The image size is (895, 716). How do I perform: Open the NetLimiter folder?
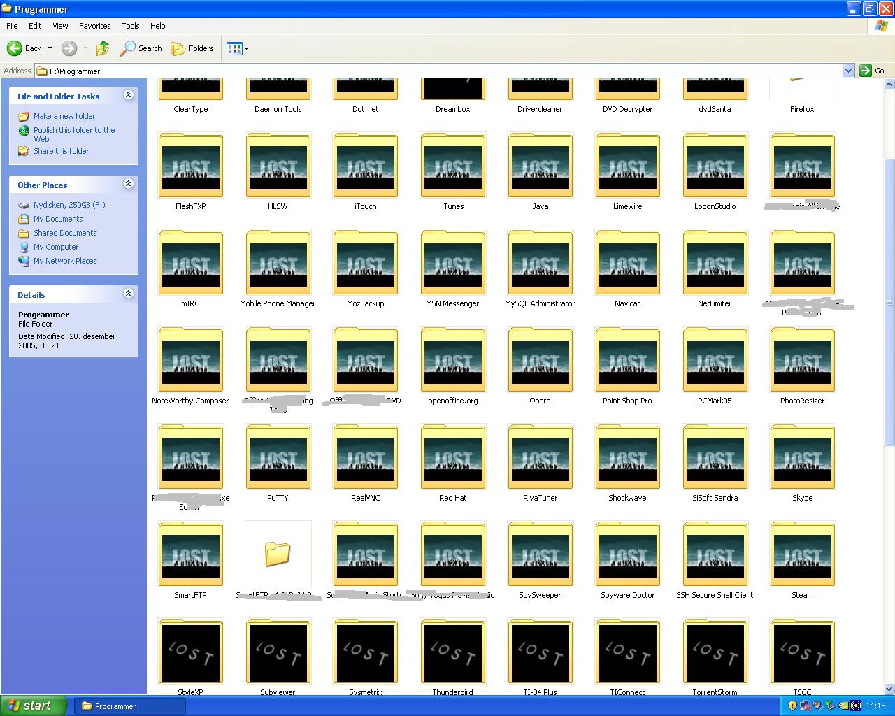pyautogui.click(x=715, y=262)
